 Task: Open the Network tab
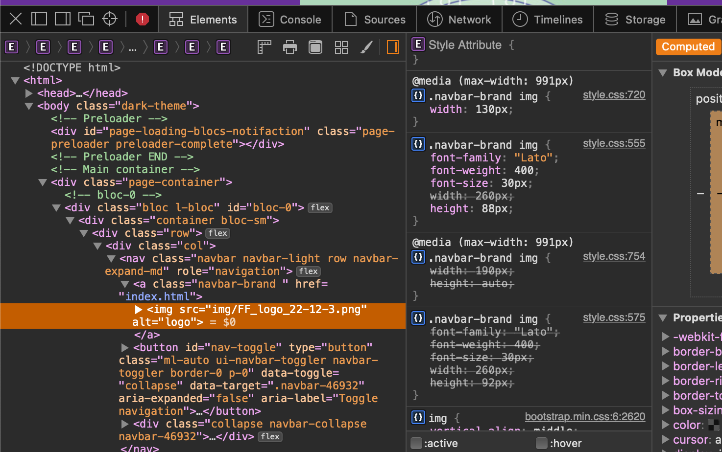point(459,20)
